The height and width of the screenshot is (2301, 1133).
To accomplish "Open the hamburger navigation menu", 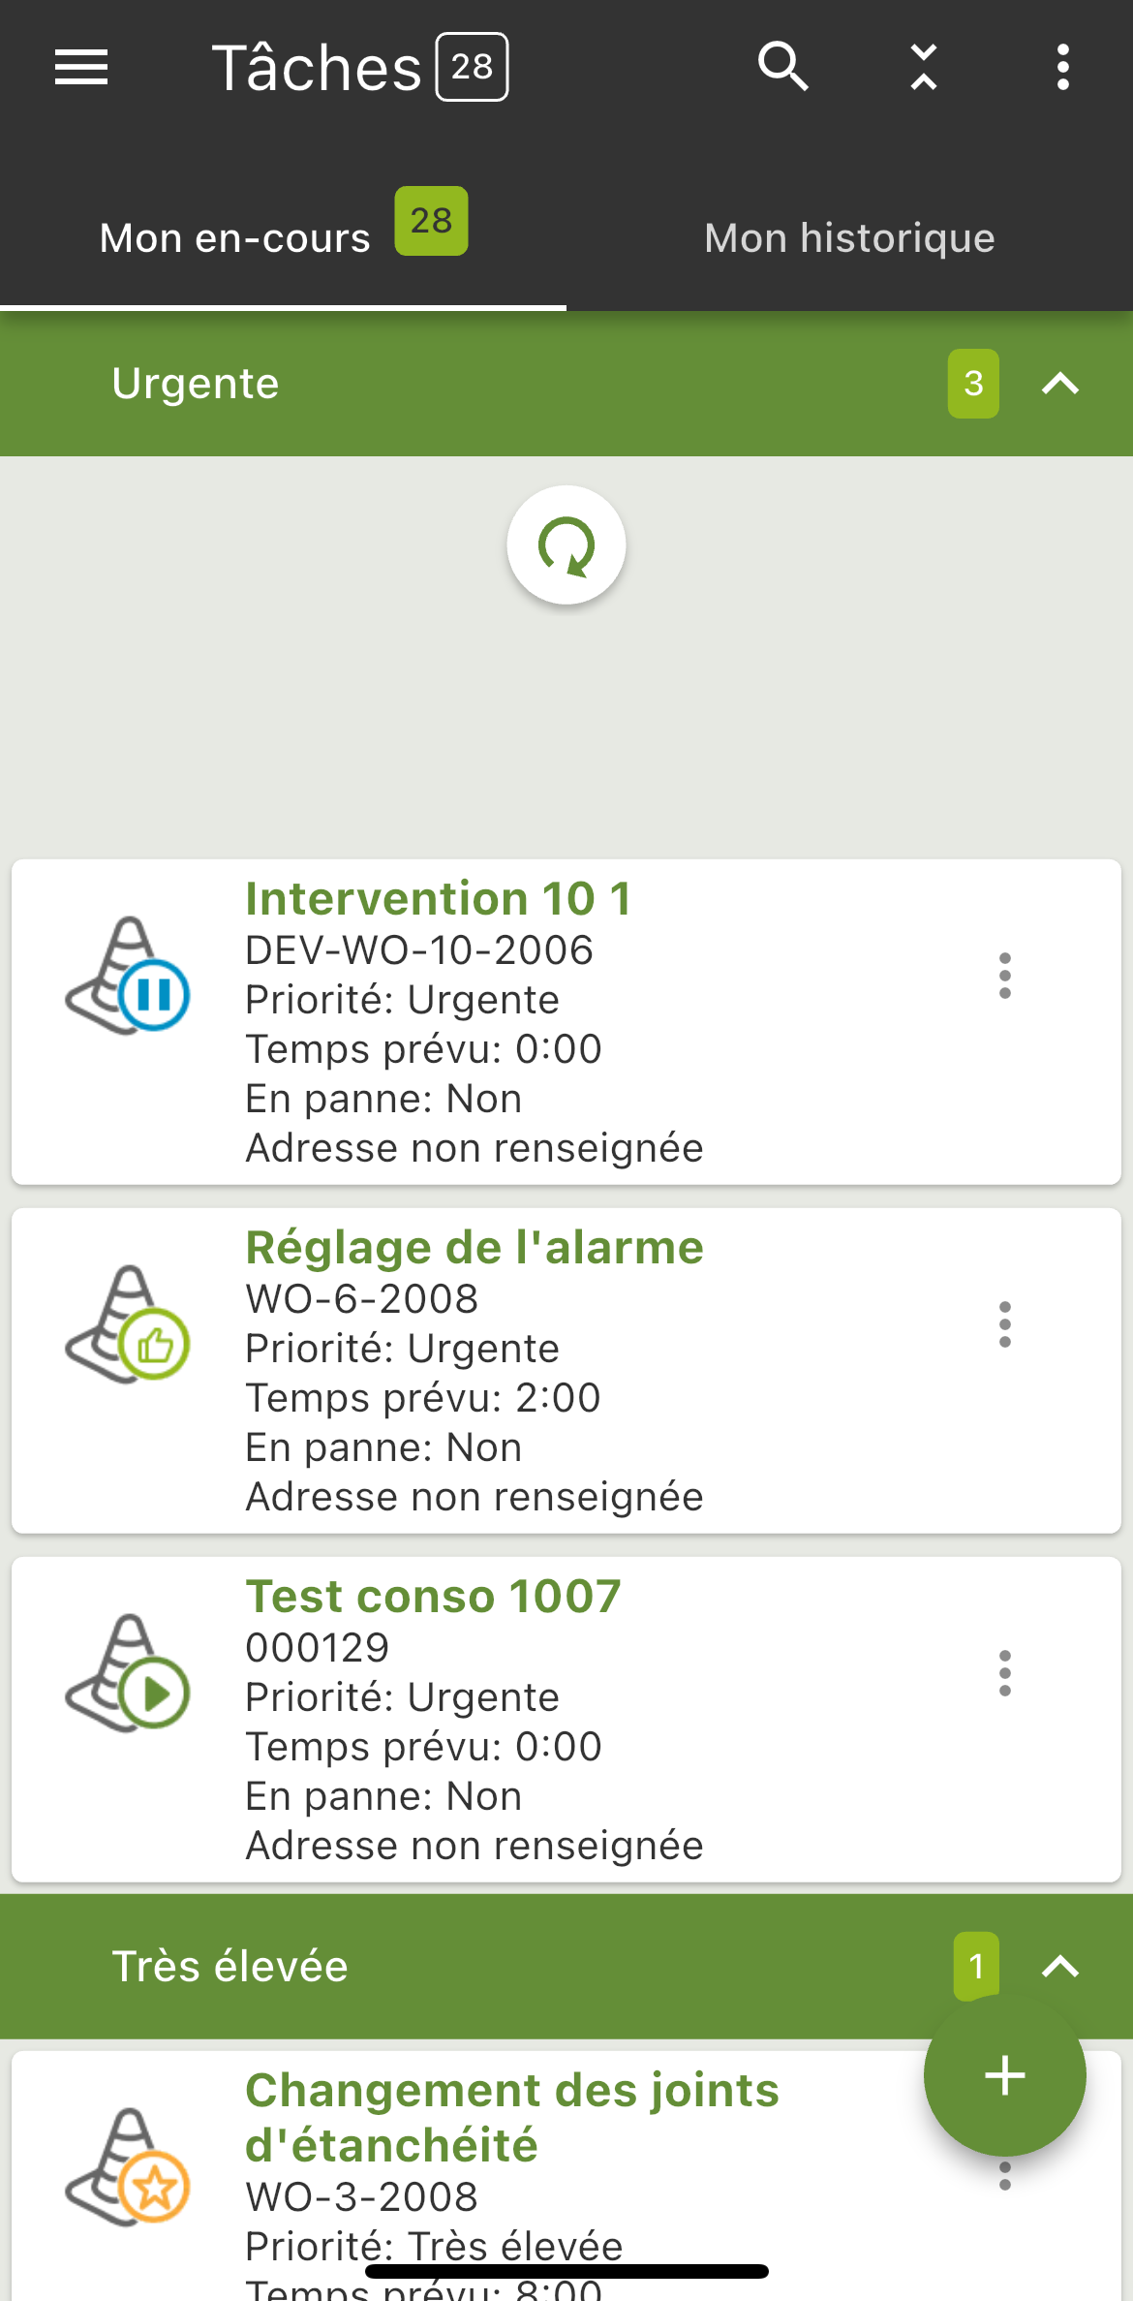I will coord(81,67).
